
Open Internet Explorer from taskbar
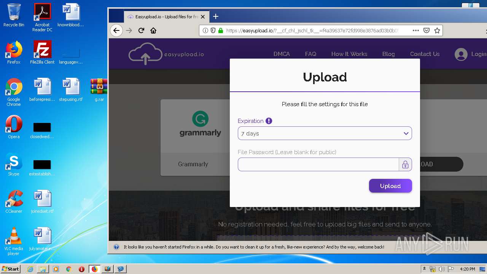30,269
